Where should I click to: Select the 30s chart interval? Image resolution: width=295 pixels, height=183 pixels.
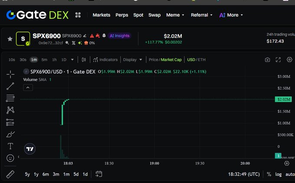23,60
